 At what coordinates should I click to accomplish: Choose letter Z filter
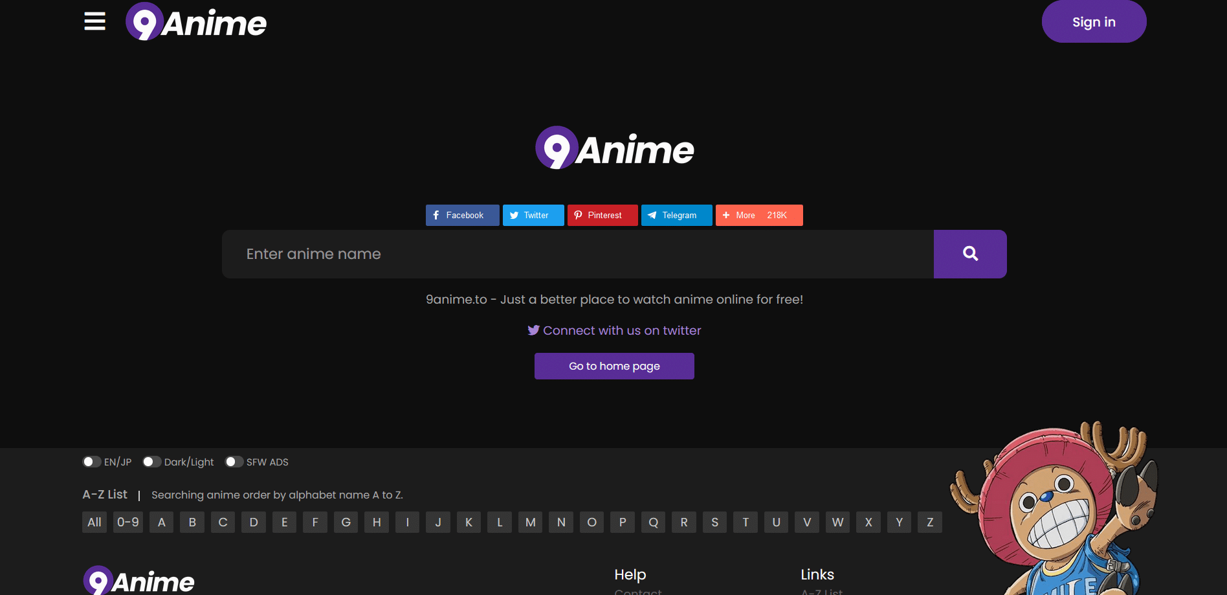coord(930,522)
